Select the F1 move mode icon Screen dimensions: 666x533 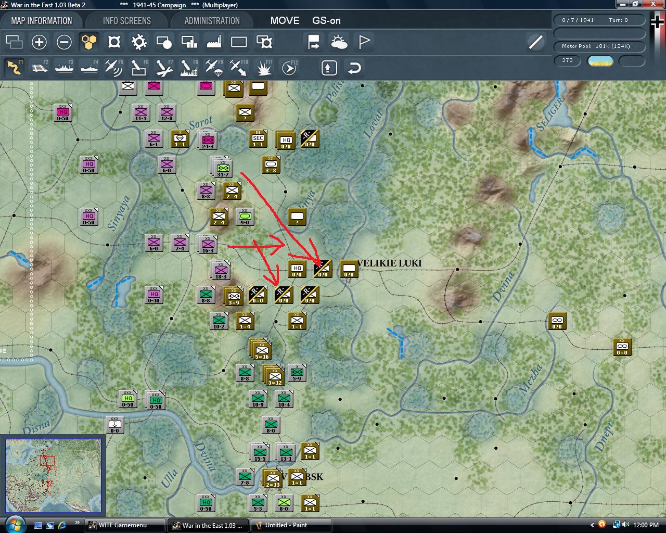coord(14,68)
